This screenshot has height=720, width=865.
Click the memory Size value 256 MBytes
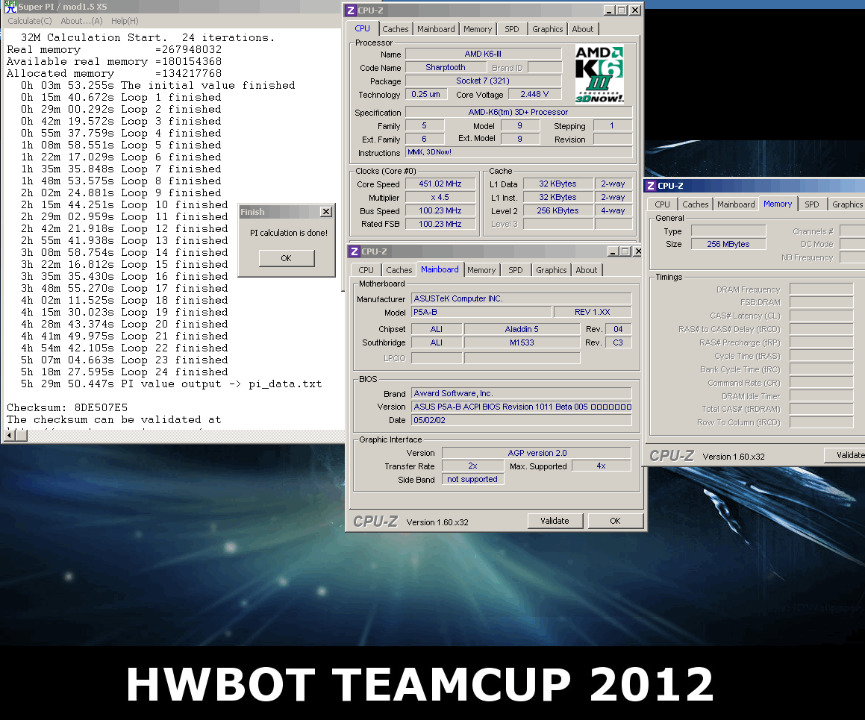[728, 244]
